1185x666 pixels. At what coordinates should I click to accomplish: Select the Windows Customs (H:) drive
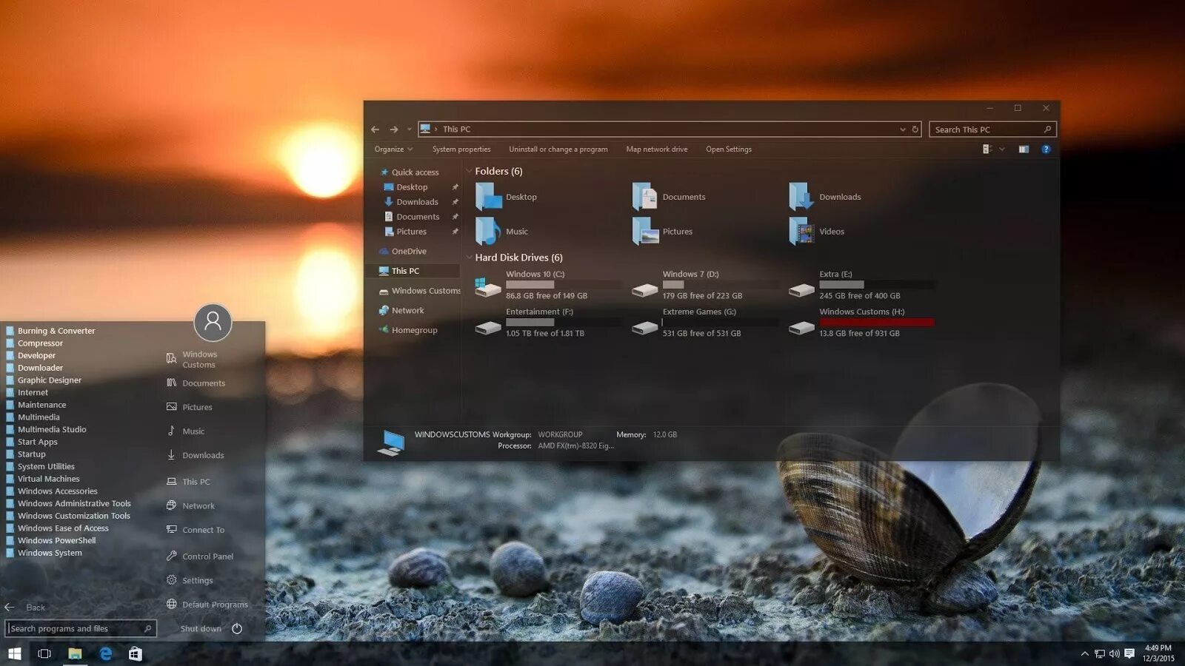pyautogui.click(x=861, y=323)
